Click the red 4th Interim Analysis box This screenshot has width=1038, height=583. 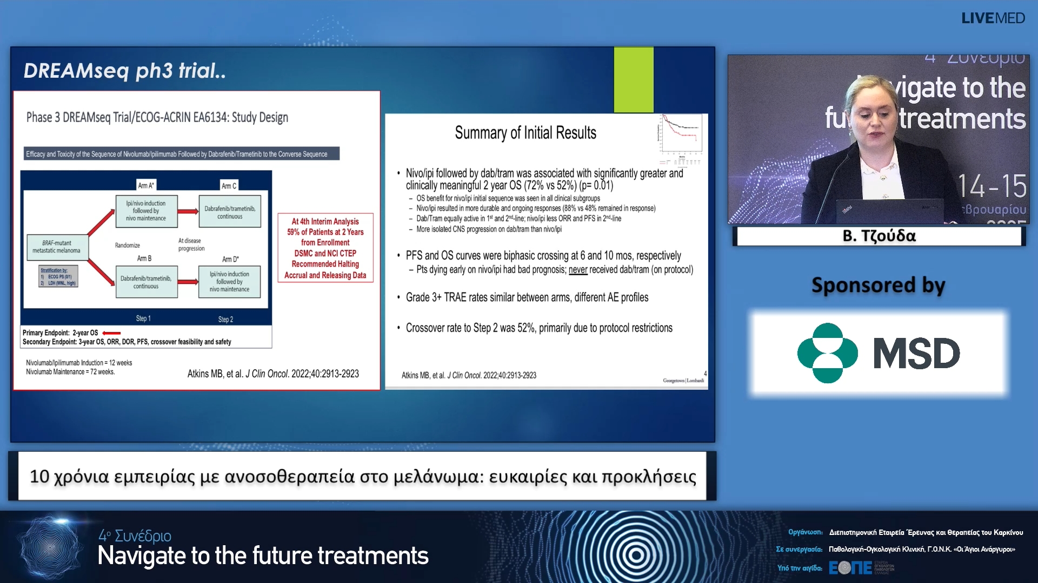pos(325,248)
